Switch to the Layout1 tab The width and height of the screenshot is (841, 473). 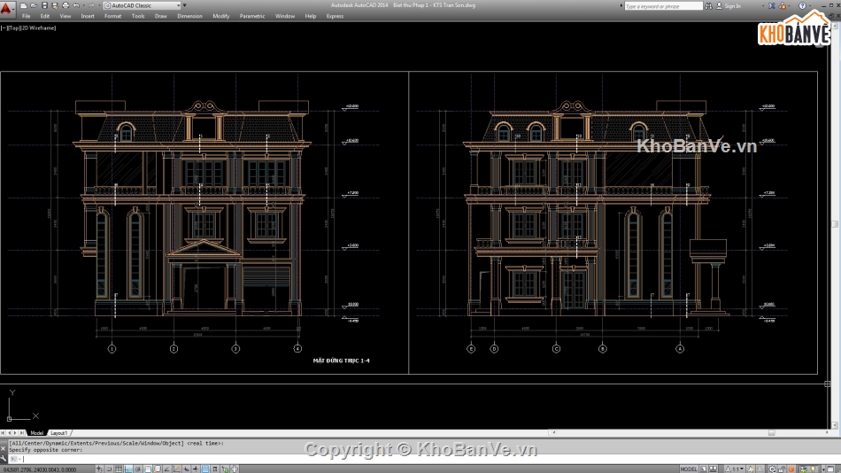coord(58,433)
